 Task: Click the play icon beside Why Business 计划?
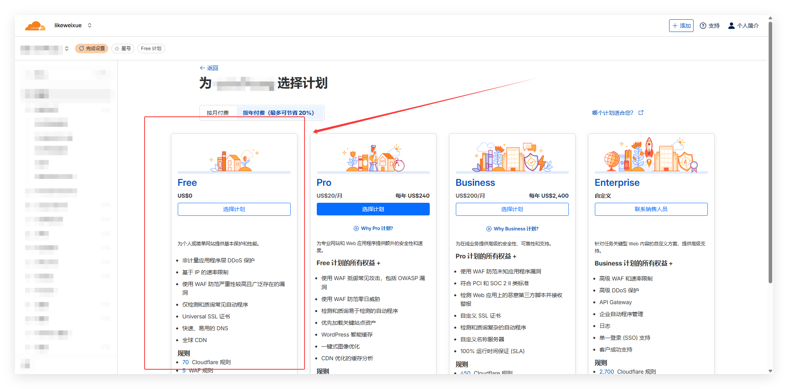pos(489,228)
